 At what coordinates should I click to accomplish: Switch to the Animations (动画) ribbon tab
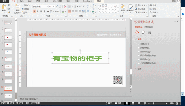tap(46, 1)
